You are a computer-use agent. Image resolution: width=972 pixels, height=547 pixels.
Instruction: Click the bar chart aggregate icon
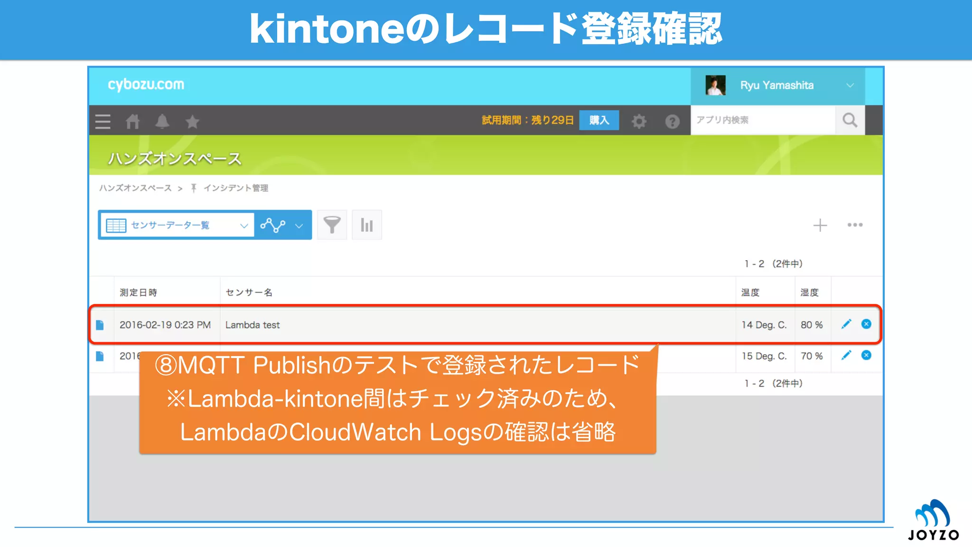366,225
